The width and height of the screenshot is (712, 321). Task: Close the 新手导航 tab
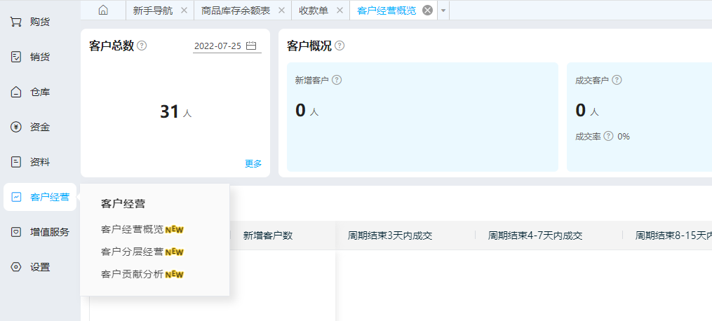(184, 11)
